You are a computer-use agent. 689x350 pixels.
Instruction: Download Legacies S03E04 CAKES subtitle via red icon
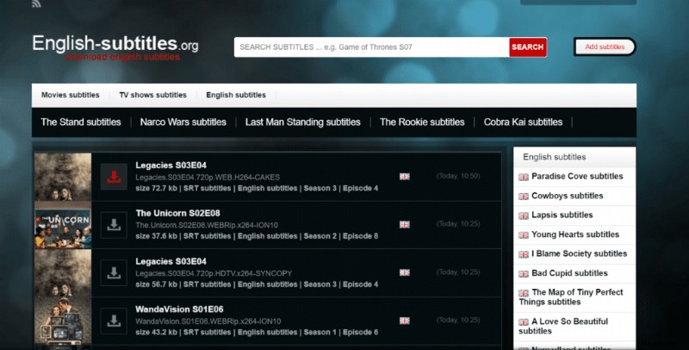(114, 177)
